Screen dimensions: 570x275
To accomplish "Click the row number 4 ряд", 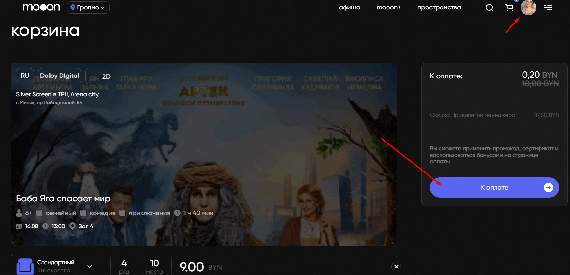I will (x=124, y=267).
